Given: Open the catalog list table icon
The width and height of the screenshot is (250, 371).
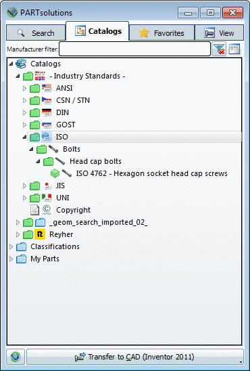Looking at the screenshot, I should pos(234,49).
